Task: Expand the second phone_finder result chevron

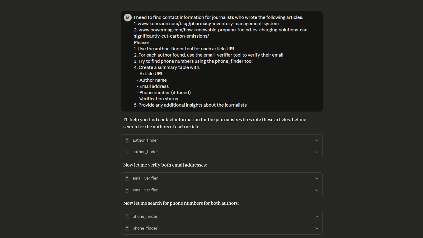Action: point(317,228)
